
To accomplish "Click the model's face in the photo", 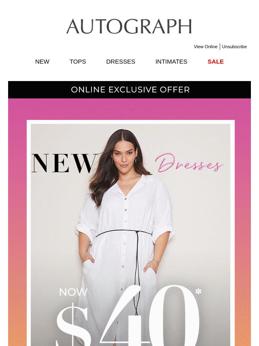I will [x=124, y=156].
